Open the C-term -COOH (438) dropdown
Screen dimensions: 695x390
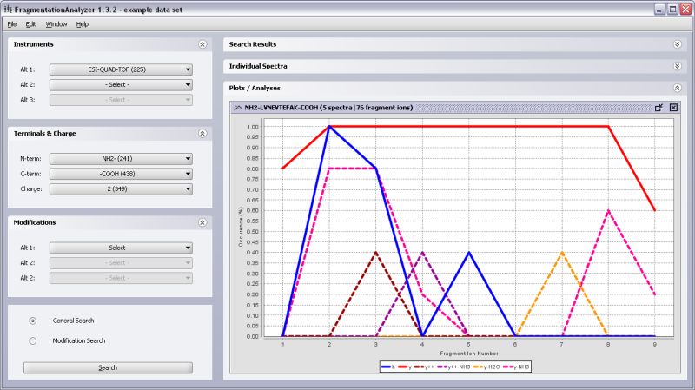pos(121,174)
